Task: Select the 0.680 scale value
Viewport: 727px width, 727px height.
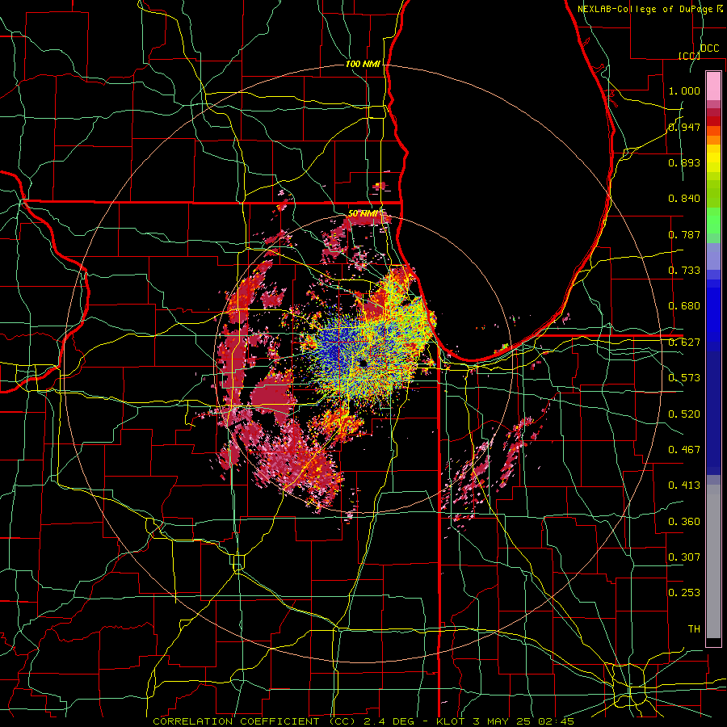Action: pos(684,306)
